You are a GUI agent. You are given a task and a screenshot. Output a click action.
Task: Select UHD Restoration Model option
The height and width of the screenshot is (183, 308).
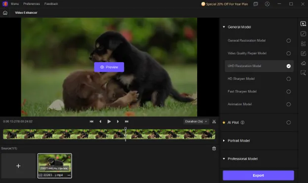point(259,66)
